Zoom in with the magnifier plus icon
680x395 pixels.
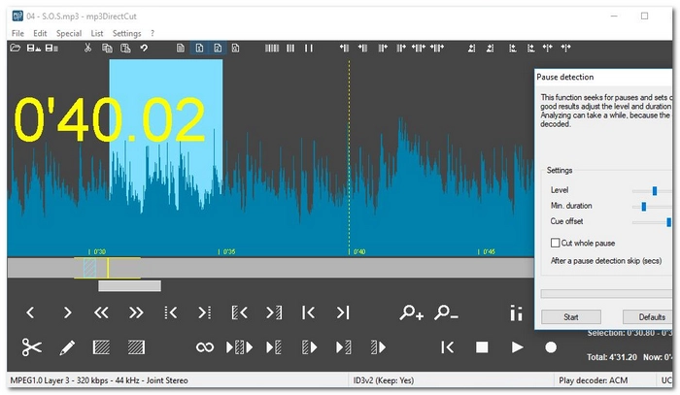pyautogui.click(x=411, y=313)
